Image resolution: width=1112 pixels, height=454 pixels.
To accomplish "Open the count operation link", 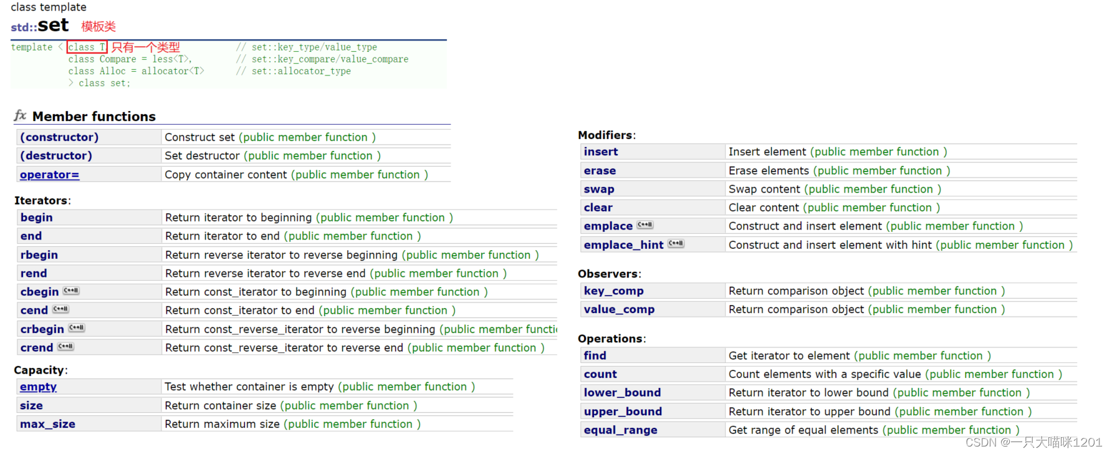I will pyautogui.click(x=600, y=374).
